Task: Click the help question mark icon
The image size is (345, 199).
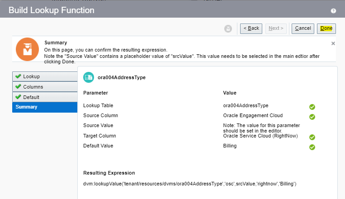Action: click(333, 10)
